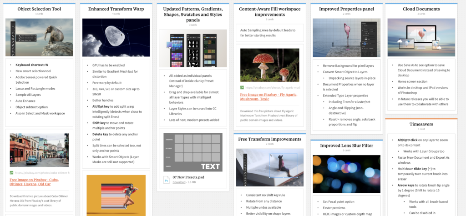Click the 'Auto Sampling Area by default' note card
466x216 pixels.
tap(269, 33)
